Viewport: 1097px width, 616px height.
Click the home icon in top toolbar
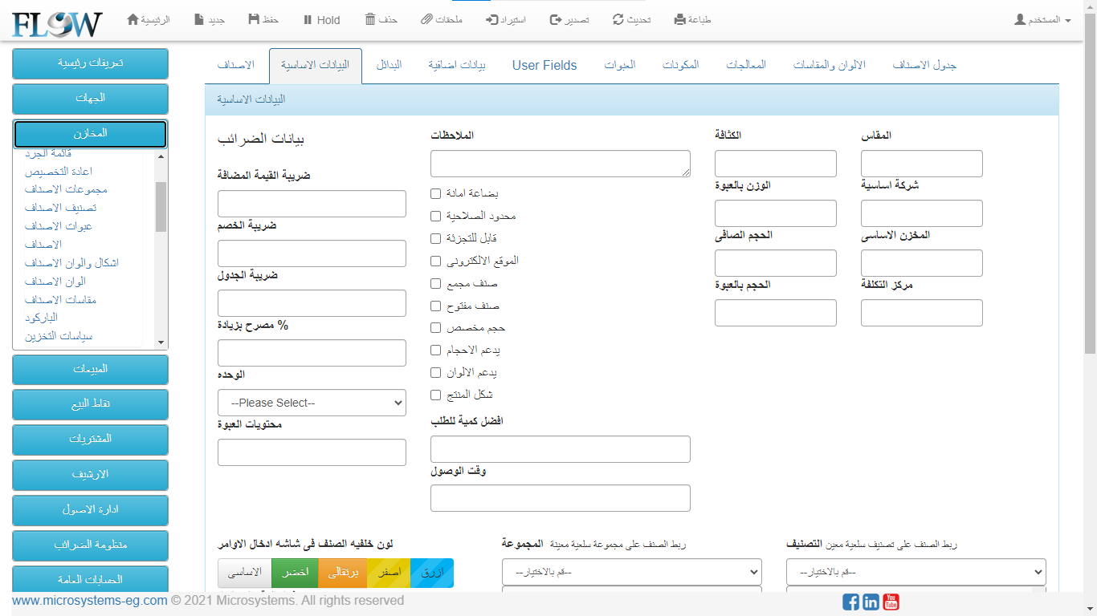(133, 19)
